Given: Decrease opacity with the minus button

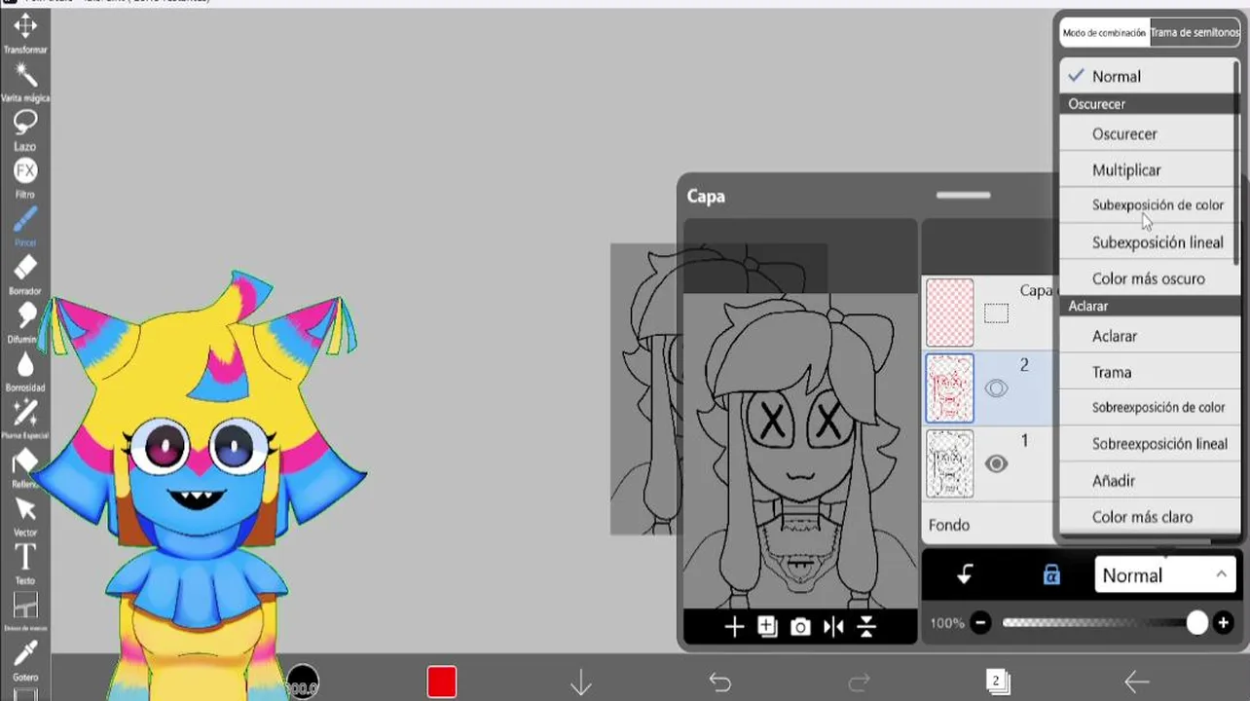Looking at the screenshot, I should [980, 623].
